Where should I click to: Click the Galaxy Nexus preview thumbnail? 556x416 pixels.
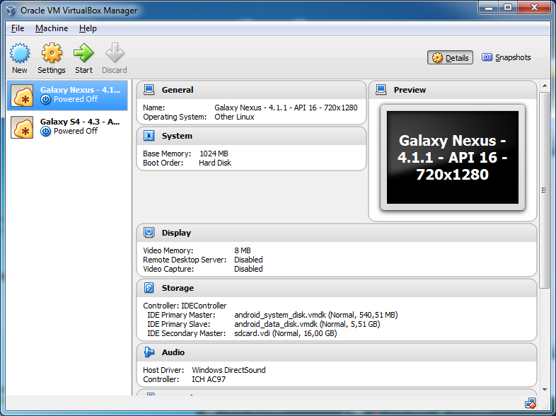point(453,158)
